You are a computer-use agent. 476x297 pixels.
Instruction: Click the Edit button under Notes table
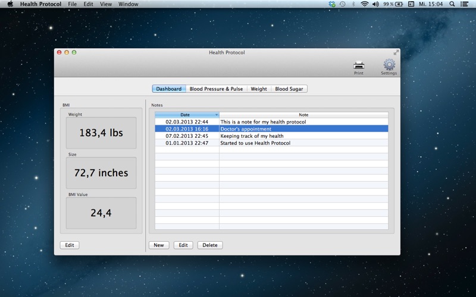tap(183, 245)
